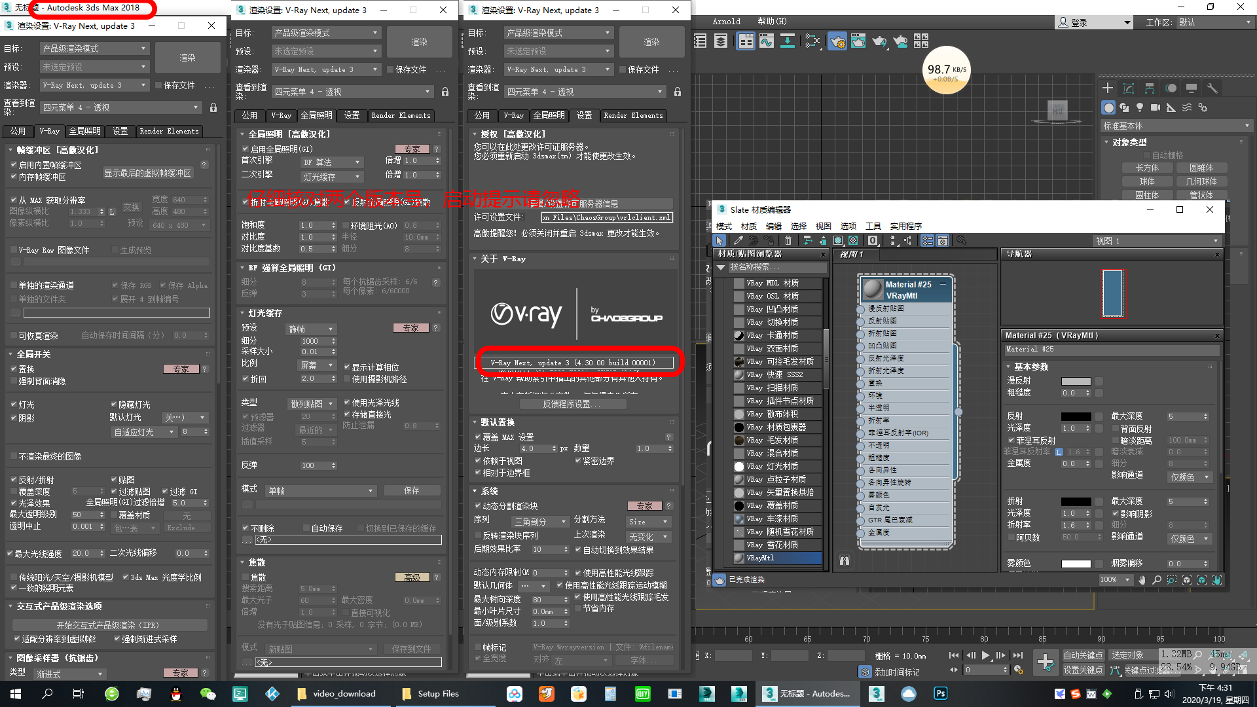This screenshot has width=1257, height=707.
Task: Open 视图 1 dropdown in Slate editor
Action: coord(1157,241)
